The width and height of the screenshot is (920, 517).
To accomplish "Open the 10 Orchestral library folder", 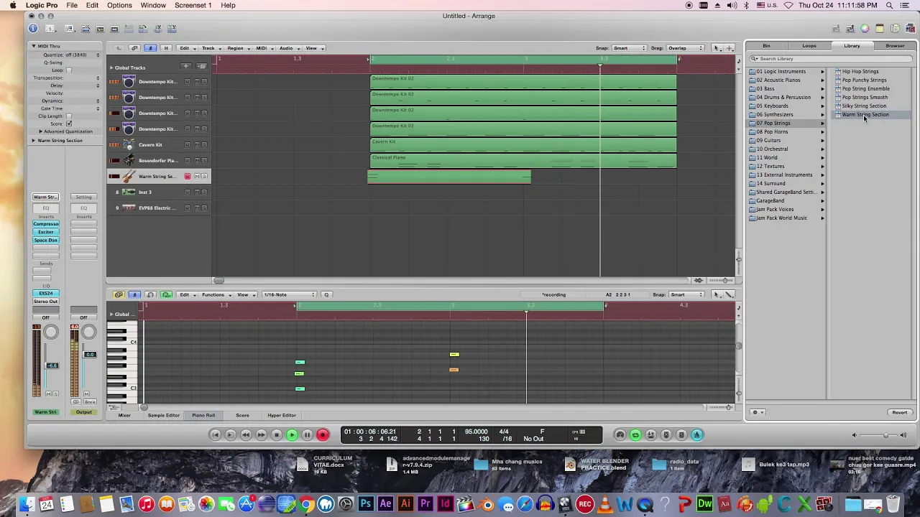I will coord(772,149).
